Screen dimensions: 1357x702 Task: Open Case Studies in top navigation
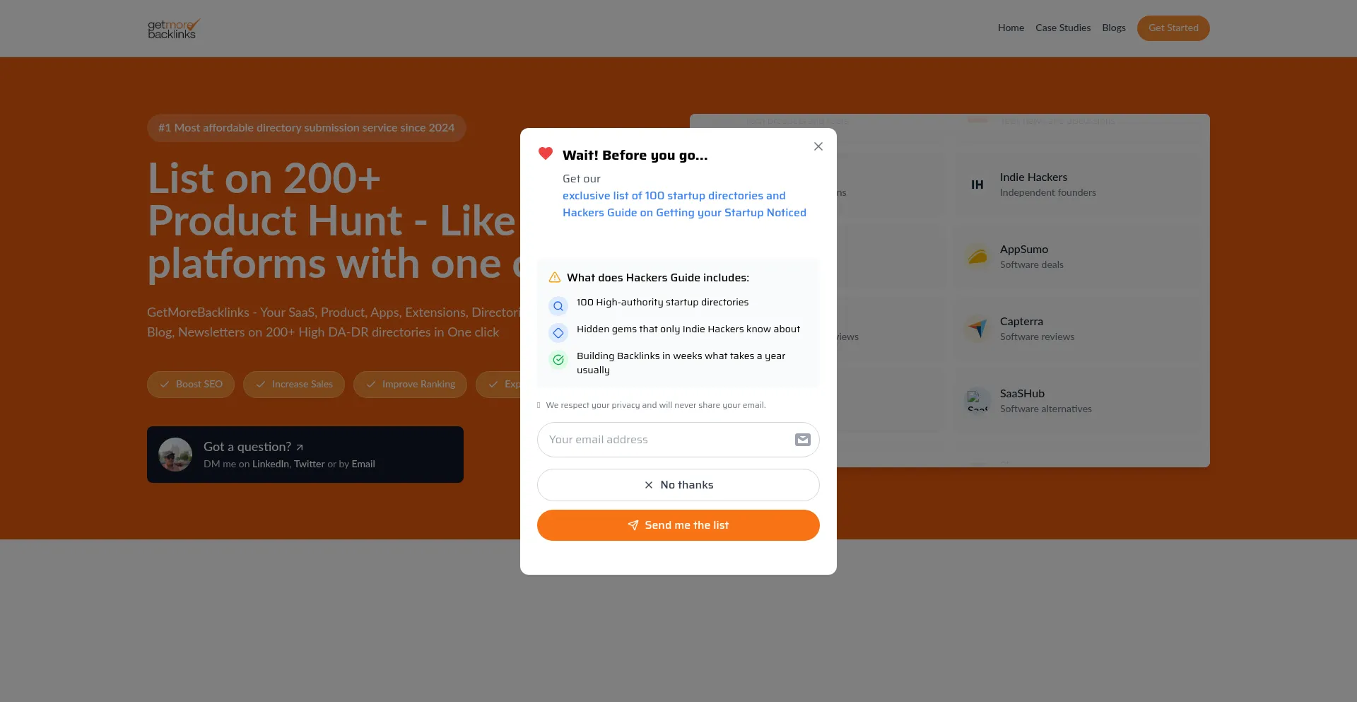point(1063,28)
